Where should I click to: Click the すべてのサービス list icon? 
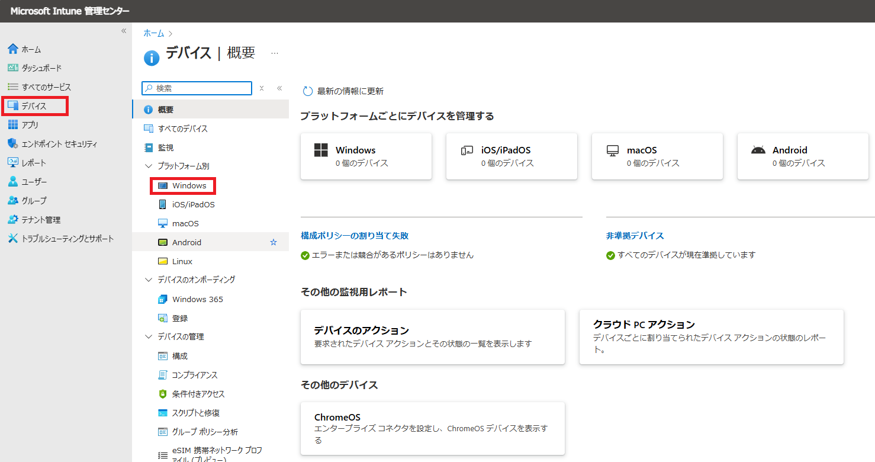13,87
